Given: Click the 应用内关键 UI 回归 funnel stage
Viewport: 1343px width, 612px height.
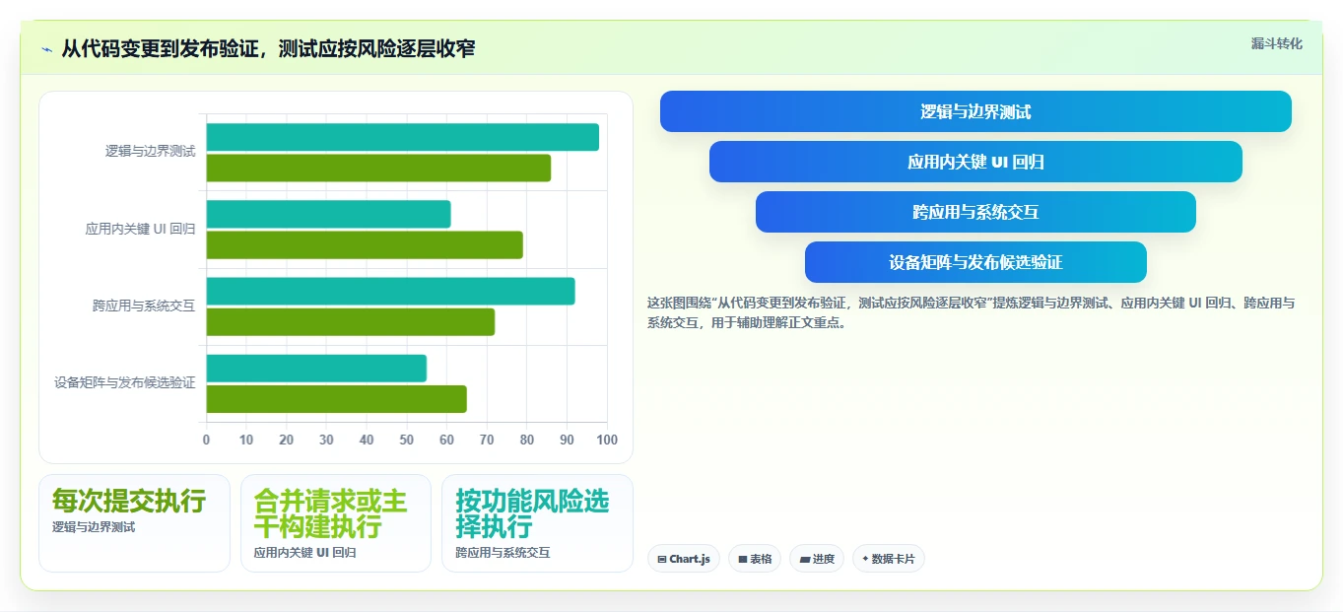Looking at the screenshot, I should [x=975, y=162].
